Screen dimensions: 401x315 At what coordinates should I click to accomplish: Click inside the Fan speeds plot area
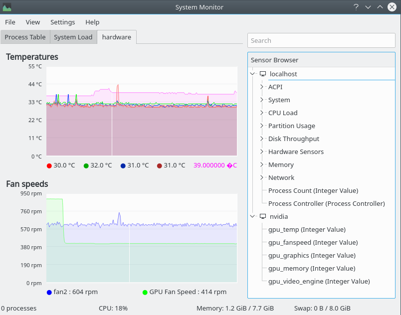[x=142, y=238]
